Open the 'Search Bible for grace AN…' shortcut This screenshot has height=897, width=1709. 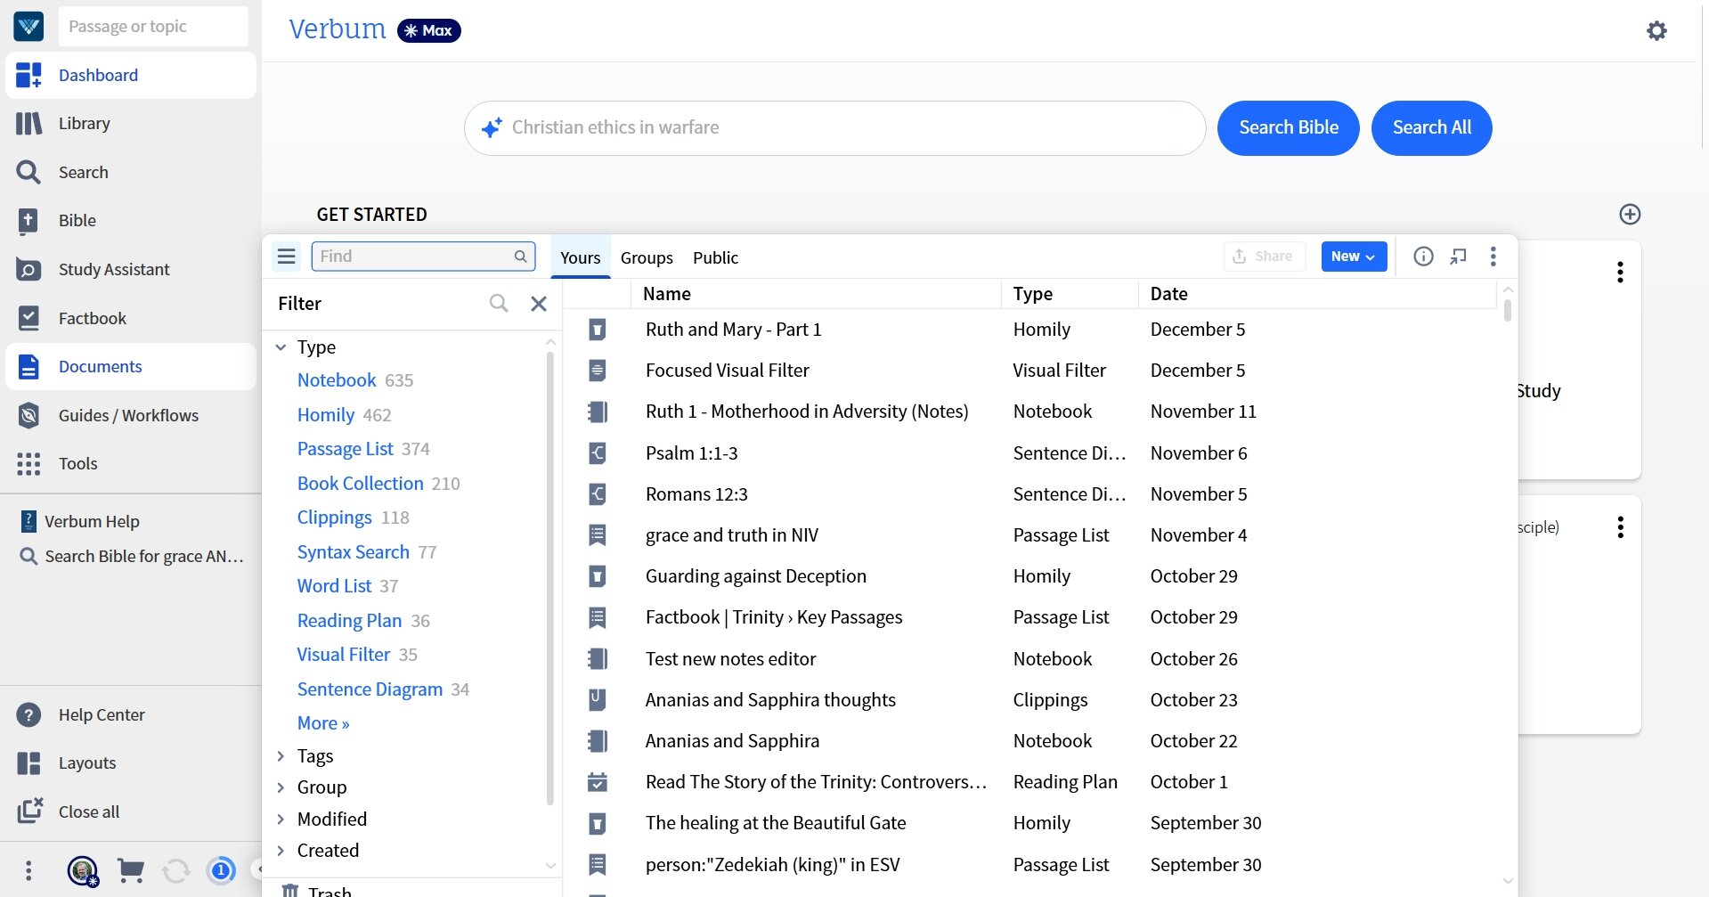pos(131,557)
